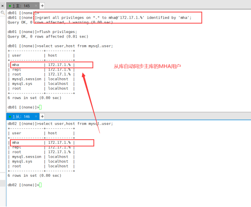Viewport: 251px width, 207px height.
Task: Close the '1主: 145' tab
Action: coord(36,6)
